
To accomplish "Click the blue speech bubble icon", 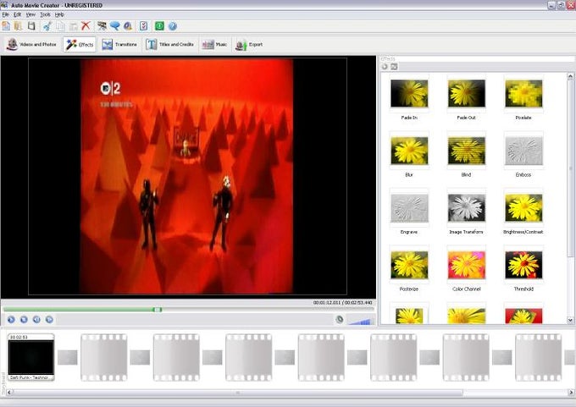I will (115, 25).
